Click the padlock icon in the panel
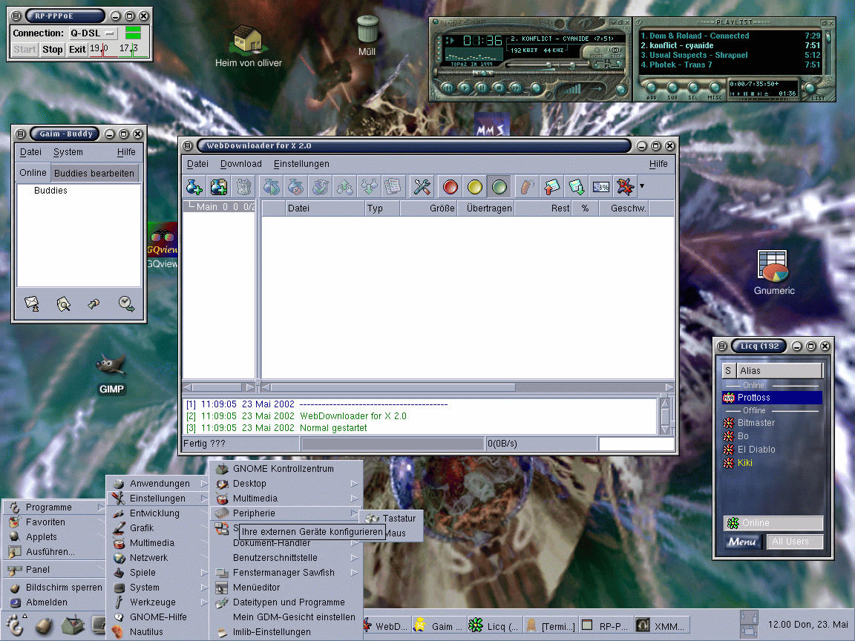 (45, 625)
